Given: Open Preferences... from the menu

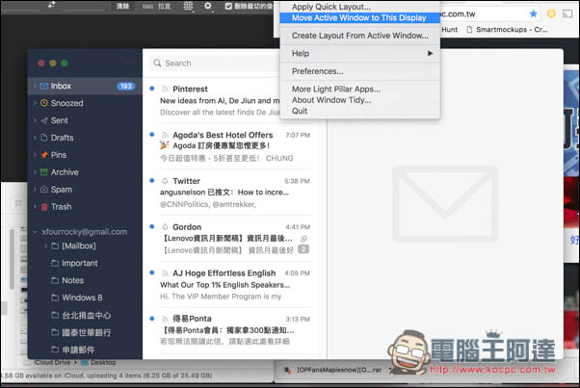Looking at the screenshot, I should pos(360,71).
